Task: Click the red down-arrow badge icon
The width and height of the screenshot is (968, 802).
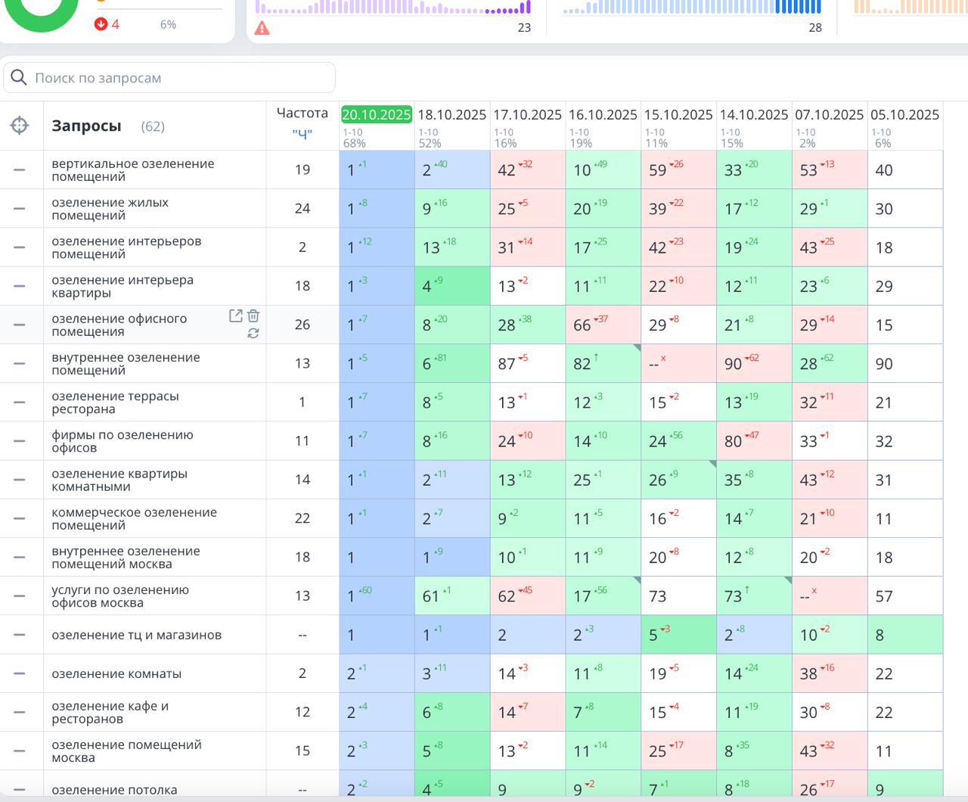Action: pyautogui.click(x=101, y=24)
